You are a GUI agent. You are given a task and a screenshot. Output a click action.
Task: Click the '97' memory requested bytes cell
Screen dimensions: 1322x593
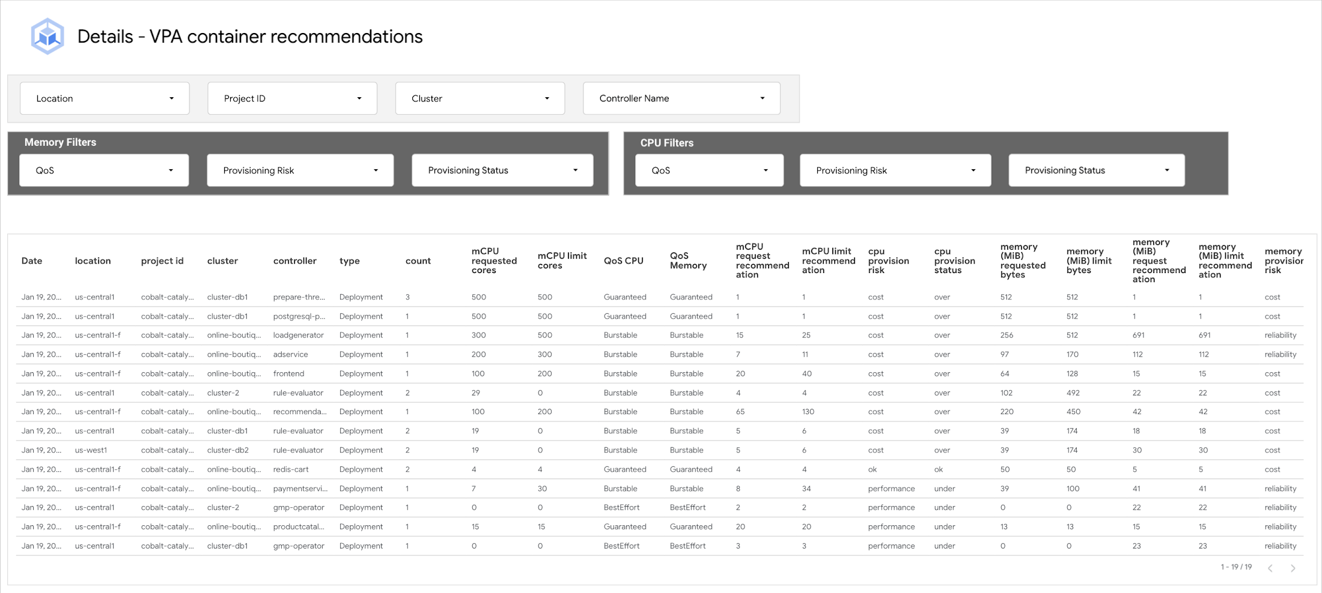[1005, 355]
